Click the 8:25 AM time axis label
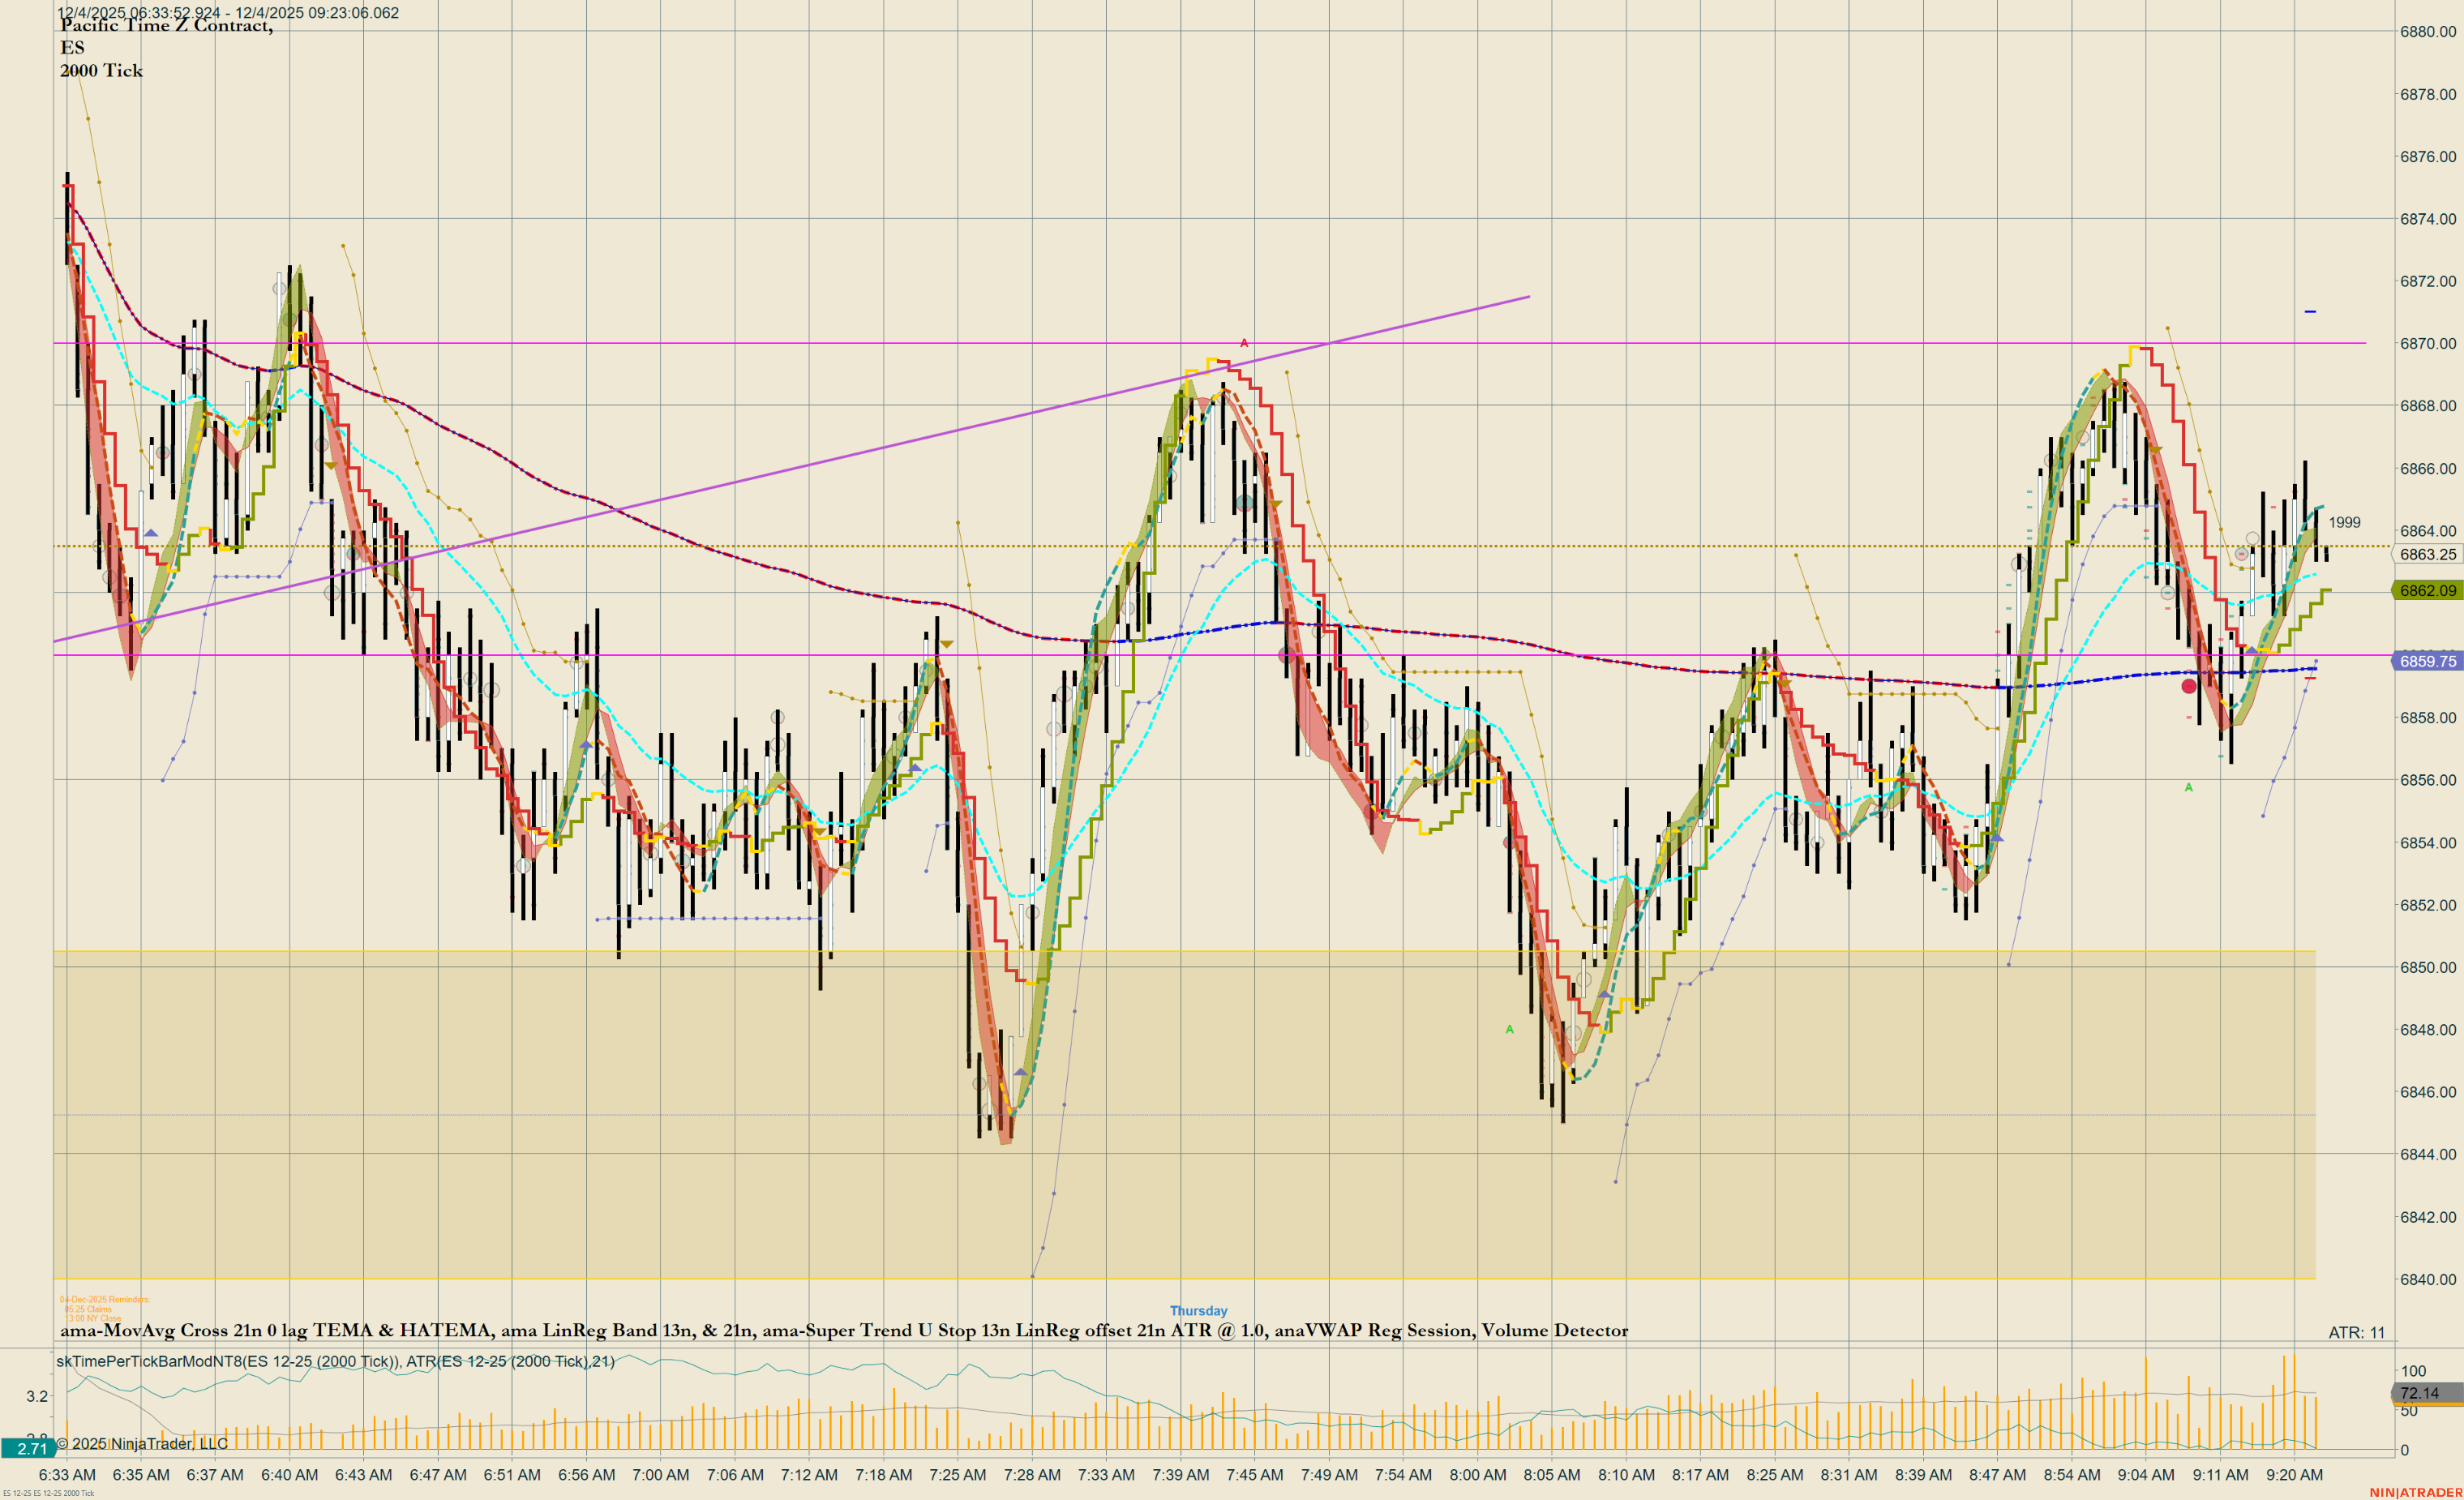Viewport: 2464px width, 1500px height. point(1774,1475)
